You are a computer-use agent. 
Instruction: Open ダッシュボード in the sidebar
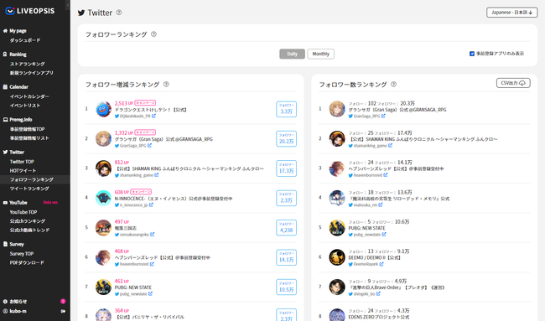24,40
